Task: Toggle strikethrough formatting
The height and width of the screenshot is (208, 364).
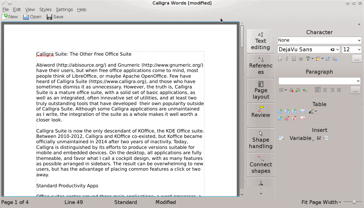Action: pos(301,59)
